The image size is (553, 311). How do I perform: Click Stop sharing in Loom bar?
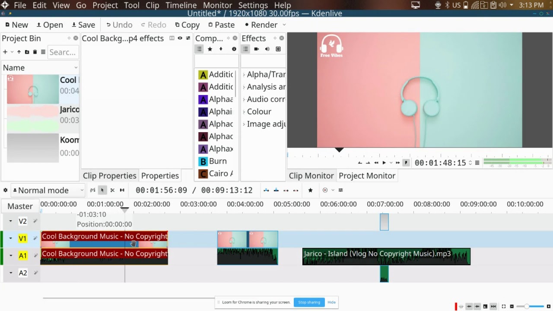309,302
